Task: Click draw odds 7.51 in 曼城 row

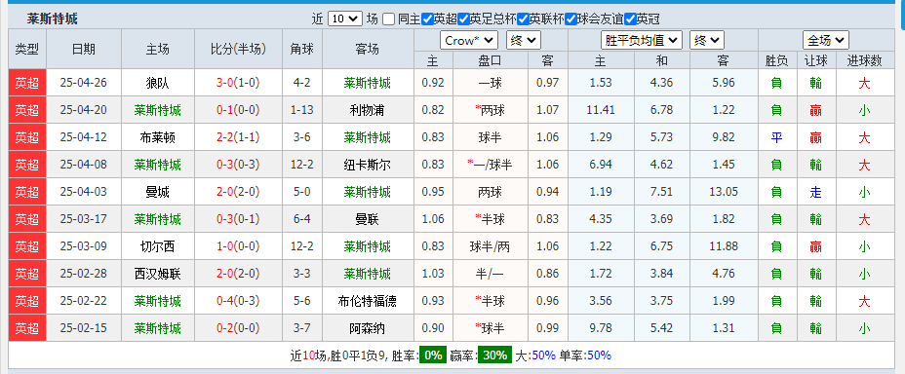Action: [x=661, y=192]
